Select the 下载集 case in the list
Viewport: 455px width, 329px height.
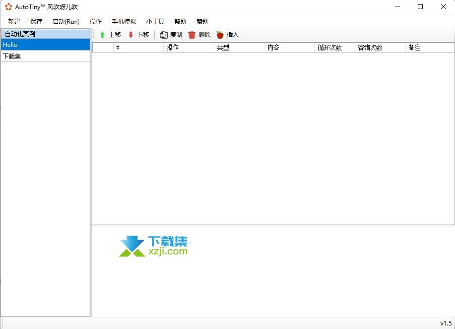tap(45, 56)
